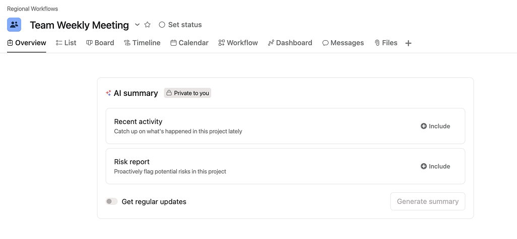Include Risk report in summary
The width and height of the screenshot is (517, 239).
pyautogui.click(x=435, y=166)
